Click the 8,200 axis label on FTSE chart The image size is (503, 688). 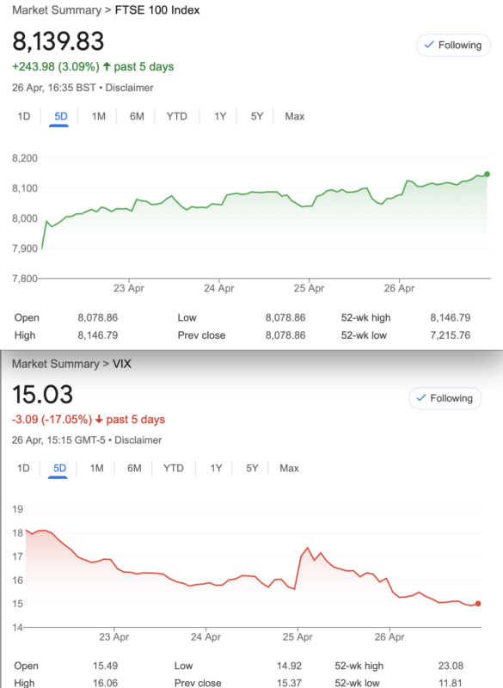point(25,158)
